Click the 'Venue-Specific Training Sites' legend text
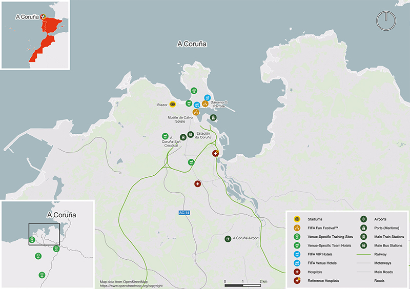This screenshot has width=410, height=289. pos(330,237)
